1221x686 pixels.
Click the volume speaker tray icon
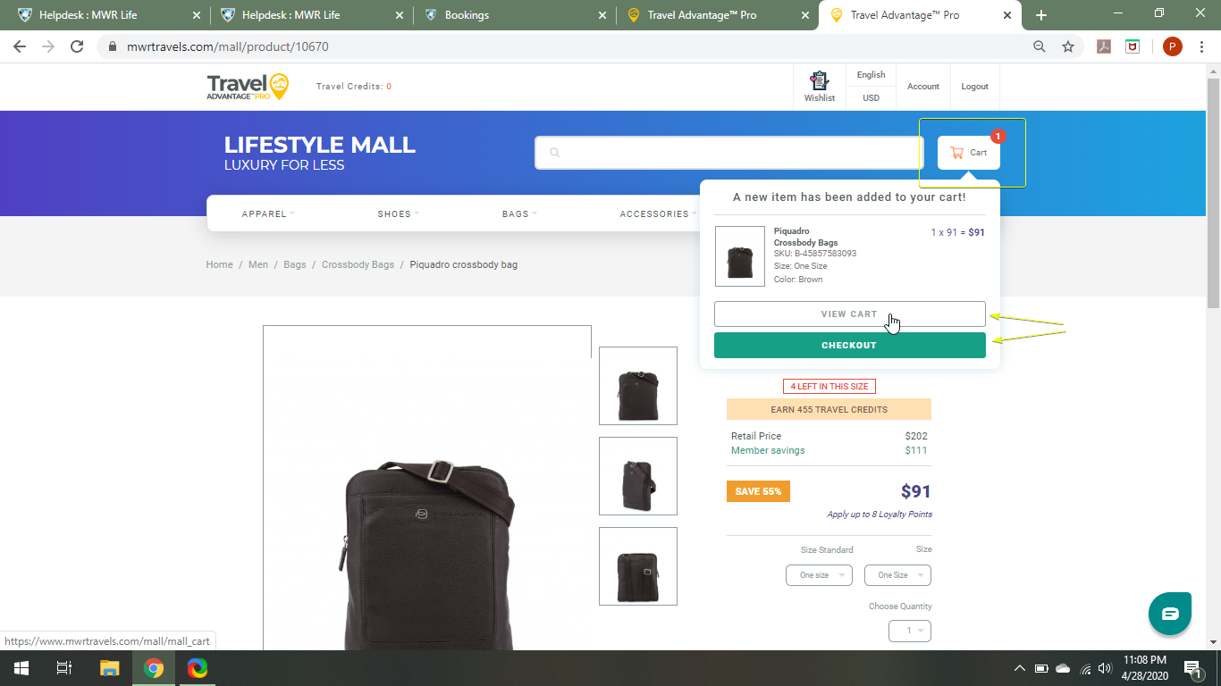click(x=1106, y=668)
